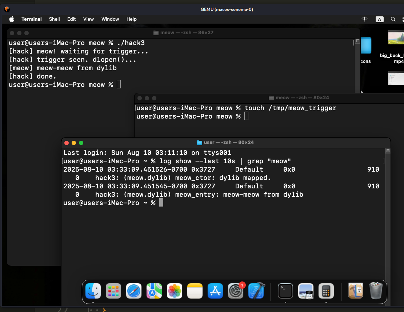The height and width of the screenshot is (312, 404).
Task: Click '[hack] done.' line
Action: coord(32,76)
